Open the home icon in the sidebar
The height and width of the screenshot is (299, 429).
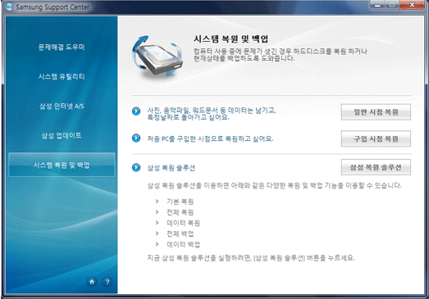[x=92, y=282]
